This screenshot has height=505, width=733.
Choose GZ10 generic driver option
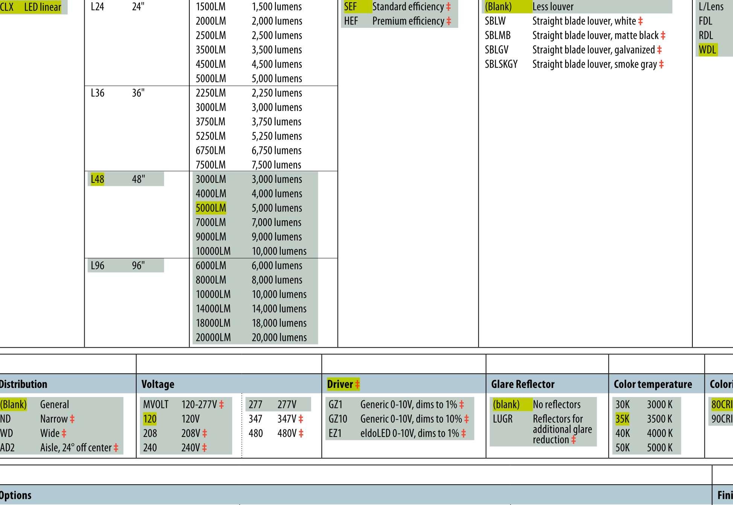click(338, 419)
